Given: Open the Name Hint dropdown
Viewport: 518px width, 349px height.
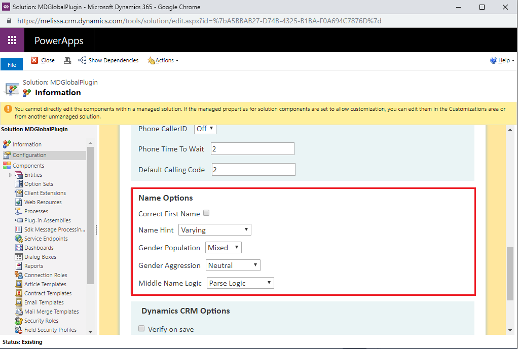Looking at the screenshot, I should (215, 230).
